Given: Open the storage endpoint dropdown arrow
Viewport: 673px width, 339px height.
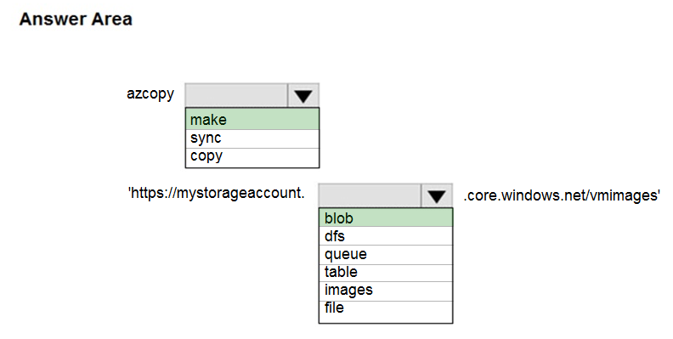Looking at the screenshot, I should click(437, 195).
